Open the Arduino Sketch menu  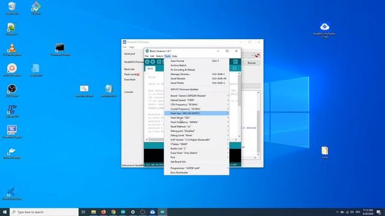(159, 56)
